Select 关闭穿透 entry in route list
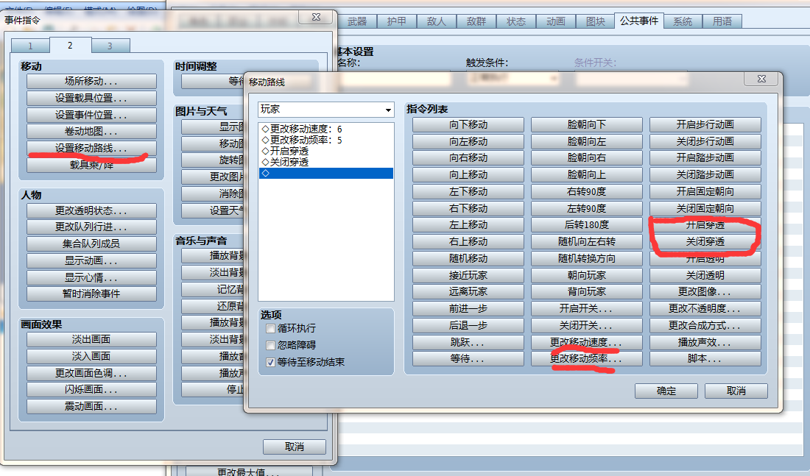 [x=326, y=162]
